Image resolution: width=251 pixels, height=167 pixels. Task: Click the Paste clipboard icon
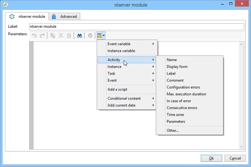(x=69, y=35)
